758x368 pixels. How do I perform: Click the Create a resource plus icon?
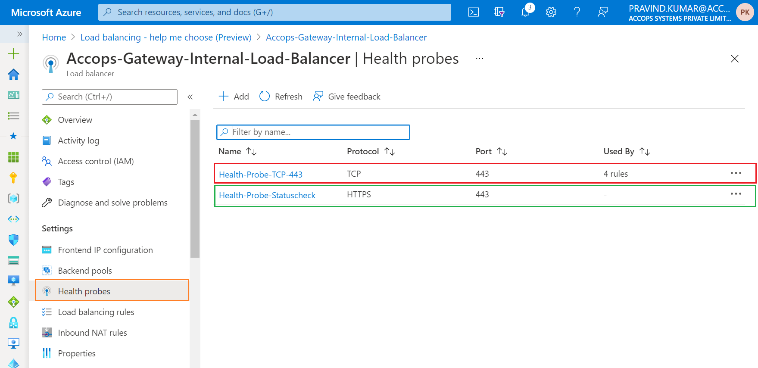click(13, 53)
